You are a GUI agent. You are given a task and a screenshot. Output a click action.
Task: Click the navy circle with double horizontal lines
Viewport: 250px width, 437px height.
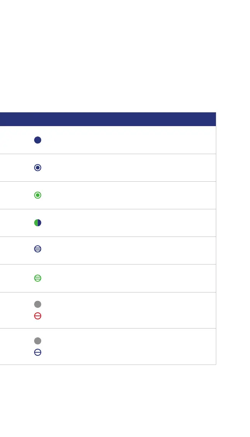click(38, 249)
